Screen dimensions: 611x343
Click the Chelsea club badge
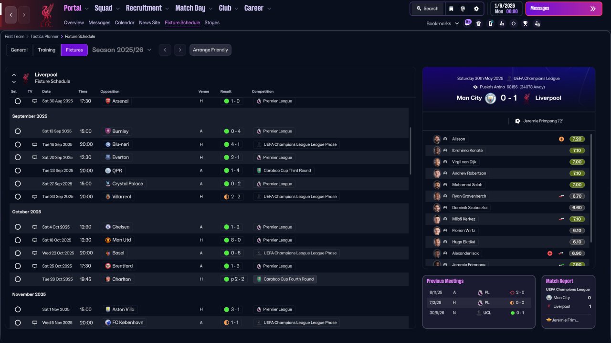[108, 227]
